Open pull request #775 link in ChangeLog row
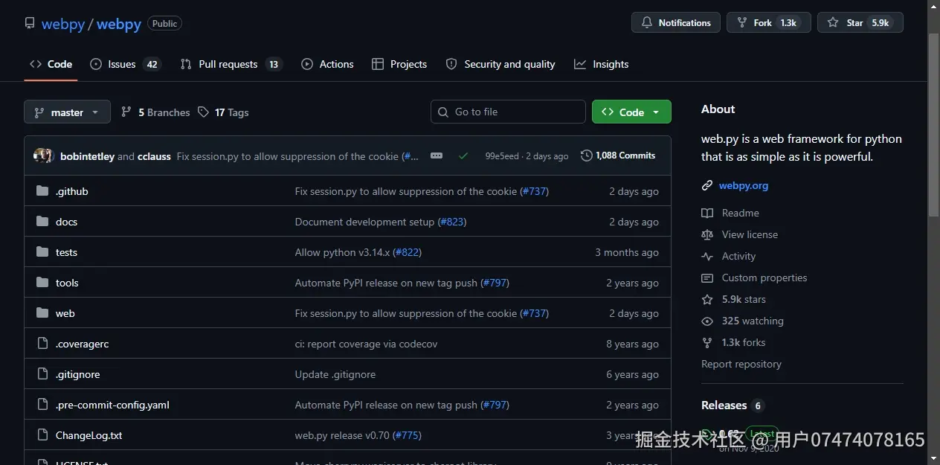This screenshot has width=940, height=465. [x=407, y=435]
